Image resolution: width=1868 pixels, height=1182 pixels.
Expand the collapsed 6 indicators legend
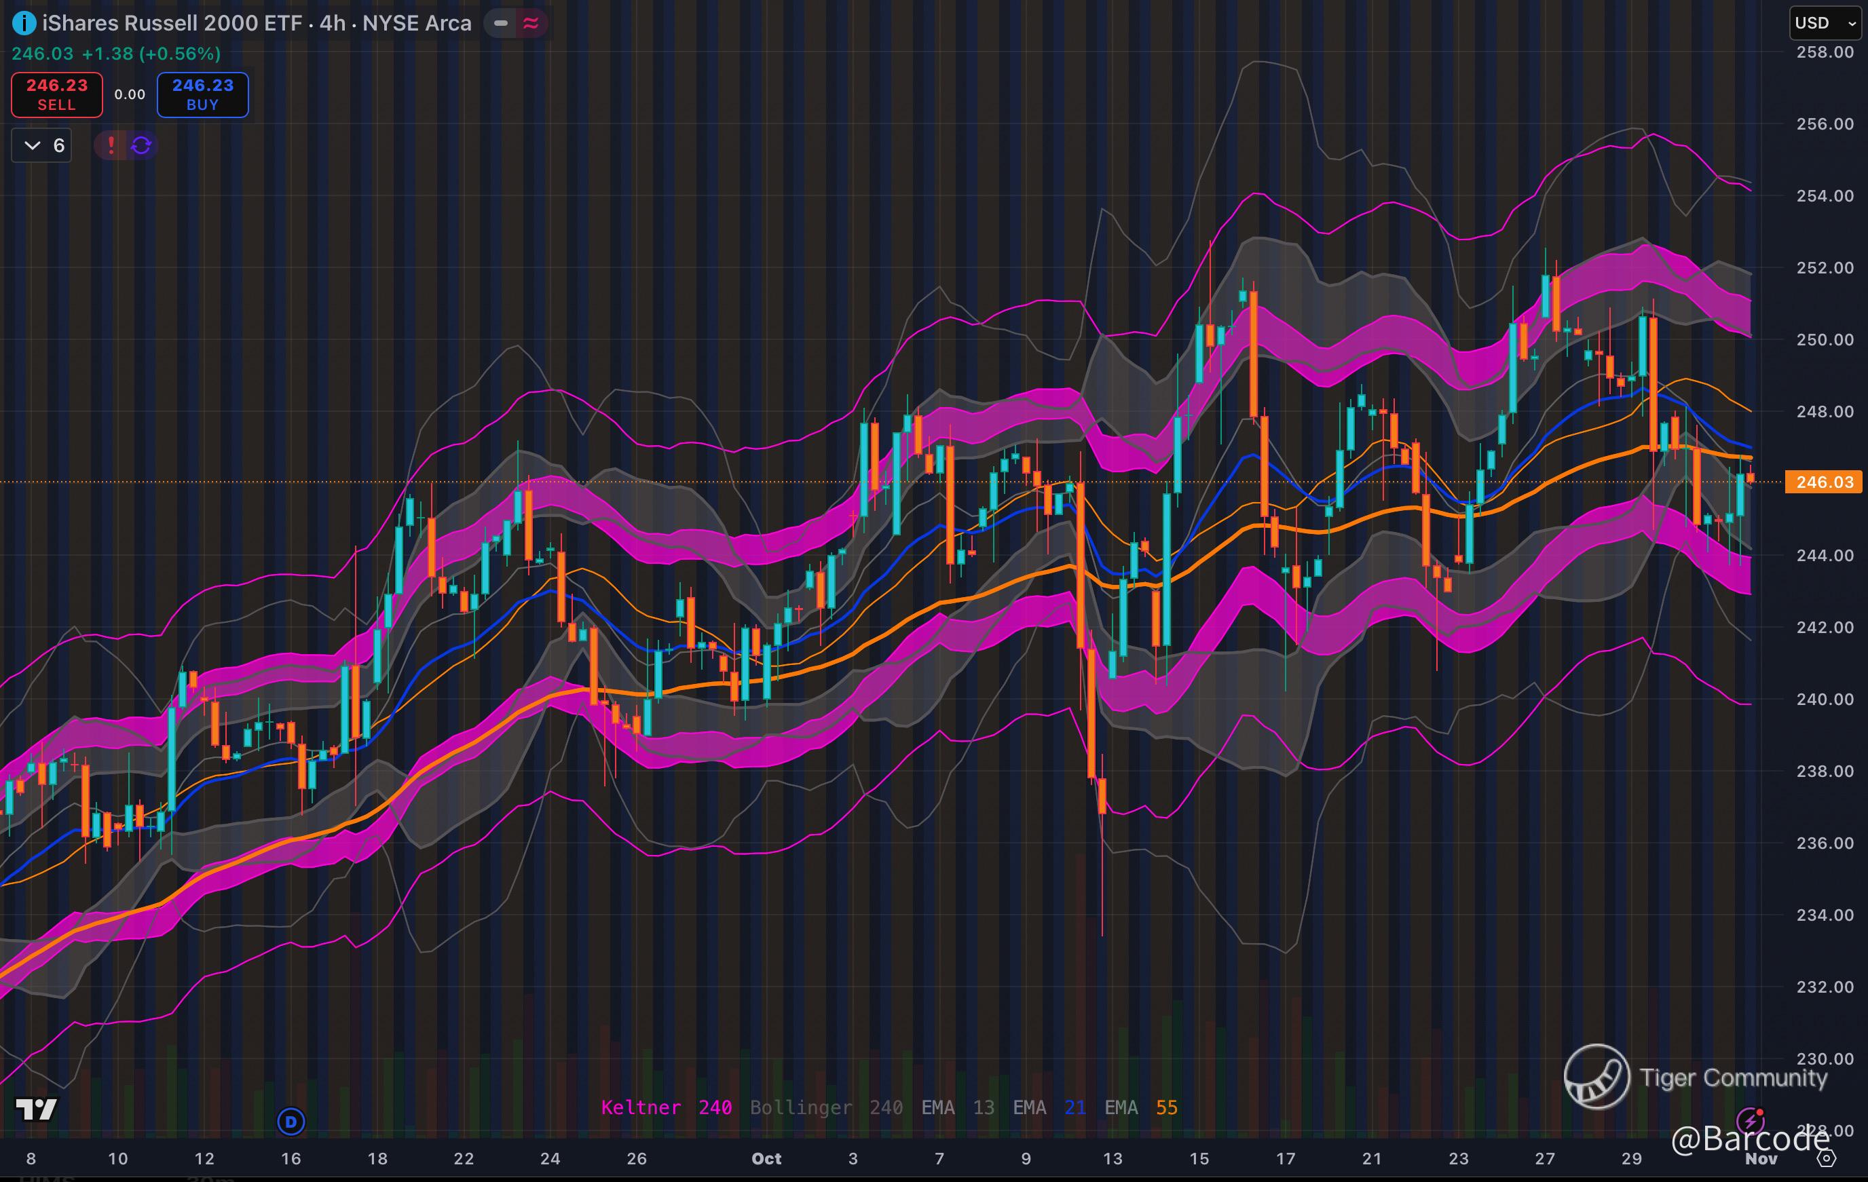[42, 145]
